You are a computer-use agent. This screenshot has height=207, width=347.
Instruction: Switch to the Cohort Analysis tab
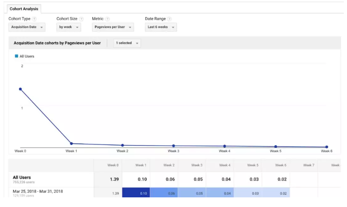point(23,8)
